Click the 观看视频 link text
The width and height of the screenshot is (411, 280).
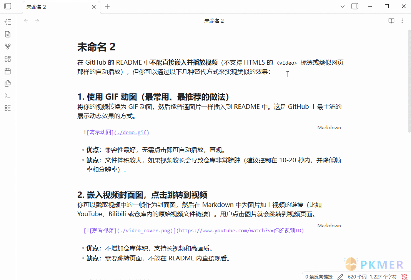[103, 231]
